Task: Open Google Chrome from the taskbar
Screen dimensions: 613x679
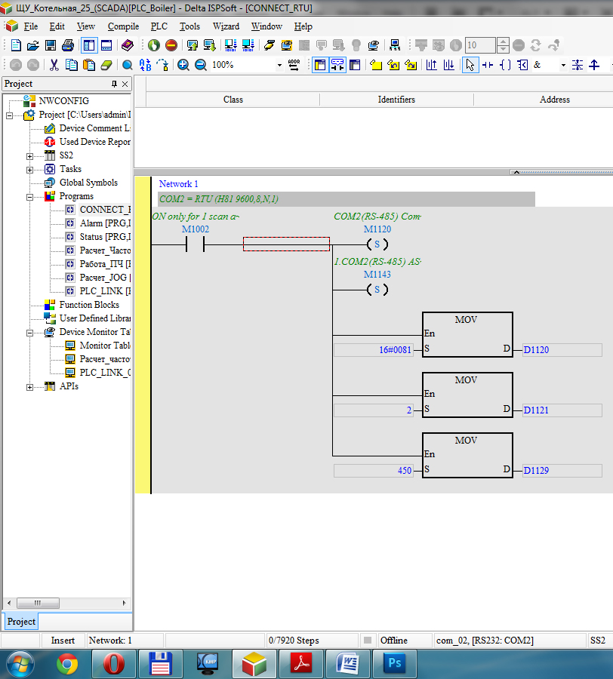Action: [67, 664]
